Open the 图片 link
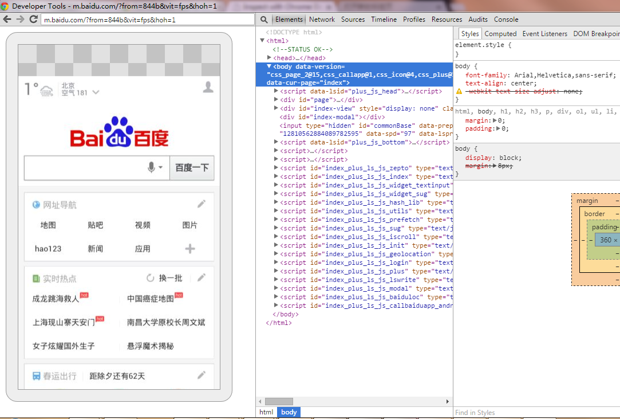Screen dimensions: 620x419 tap(190, 225)
